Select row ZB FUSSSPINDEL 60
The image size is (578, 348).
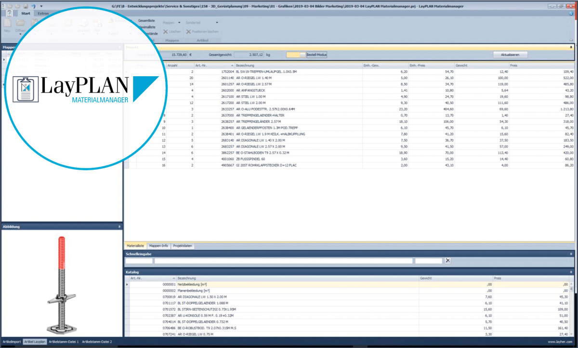(x=350, y=159)
